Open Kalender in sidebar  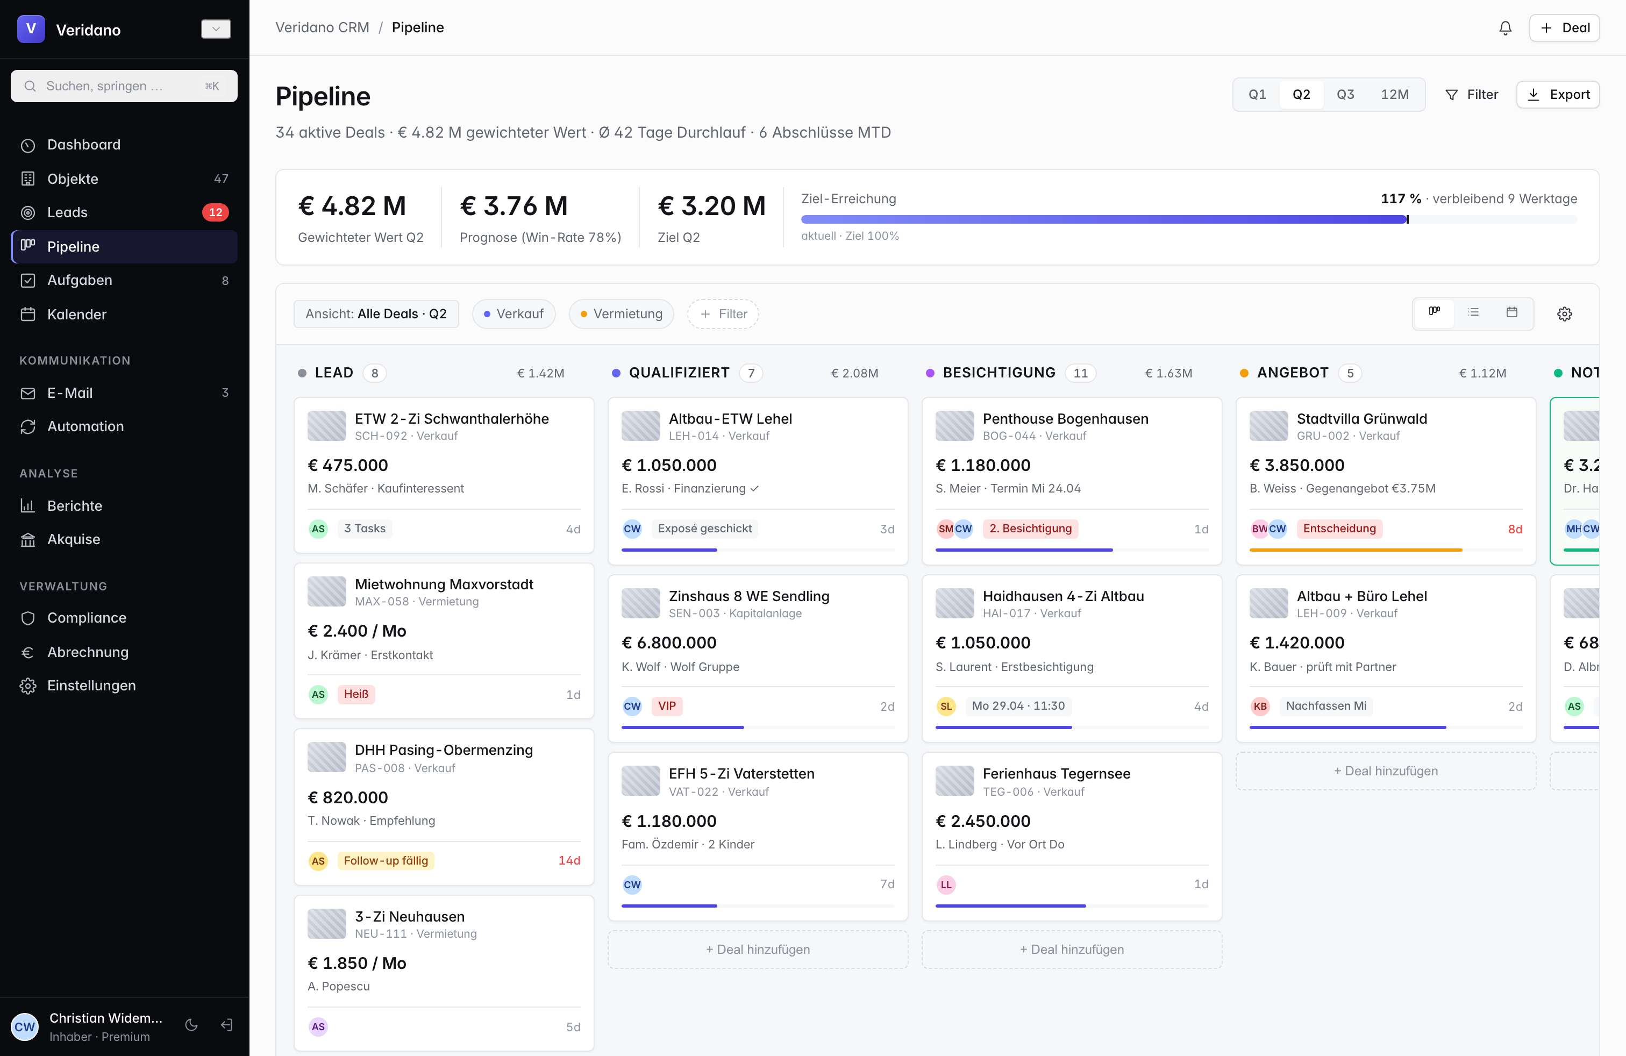(124, 314)
